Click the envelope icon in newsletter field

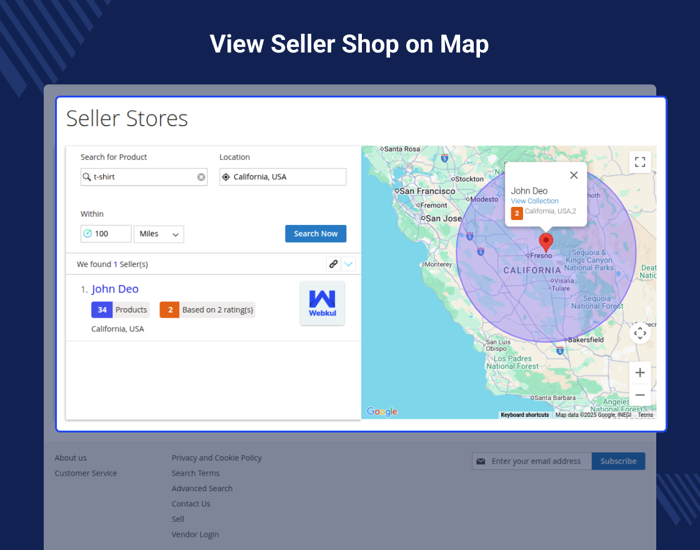tap(481, 461)
